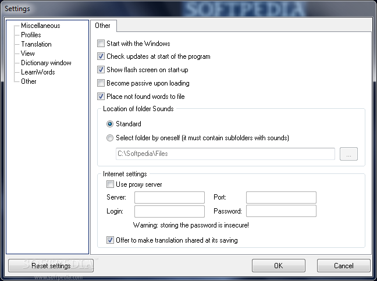Focus the proxy Server input field
Image resolution: width=377 pixels, height=281 pixels.
pos(169,197)
